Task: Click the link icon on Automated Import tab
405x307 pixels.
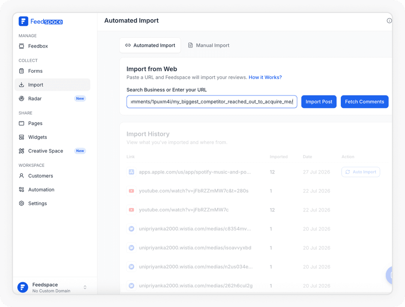Action: click(x=128, y=45)
